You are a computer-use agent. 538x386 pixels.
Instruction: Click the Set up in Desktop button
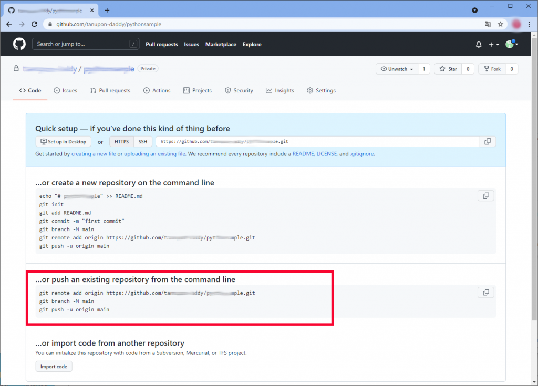pyautogui.click(x=63, y=142)
